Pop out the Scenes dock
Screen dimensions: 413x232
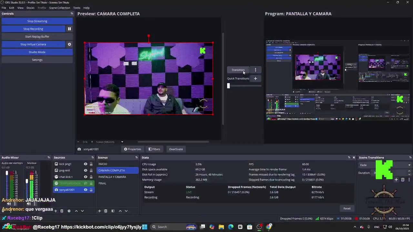(136, 157)
